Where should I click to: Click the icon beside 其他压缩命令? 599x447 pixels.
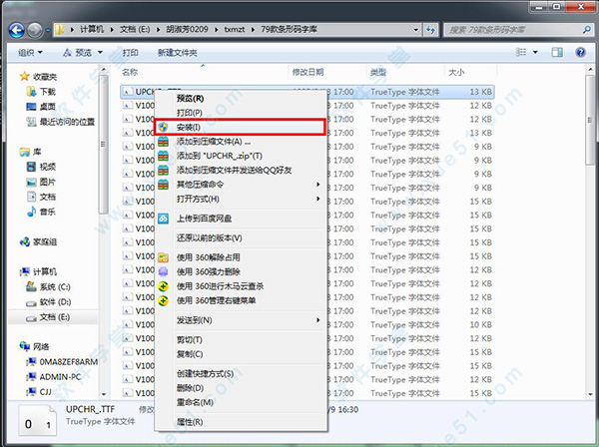pyautogui.click(x=163, y=185)
